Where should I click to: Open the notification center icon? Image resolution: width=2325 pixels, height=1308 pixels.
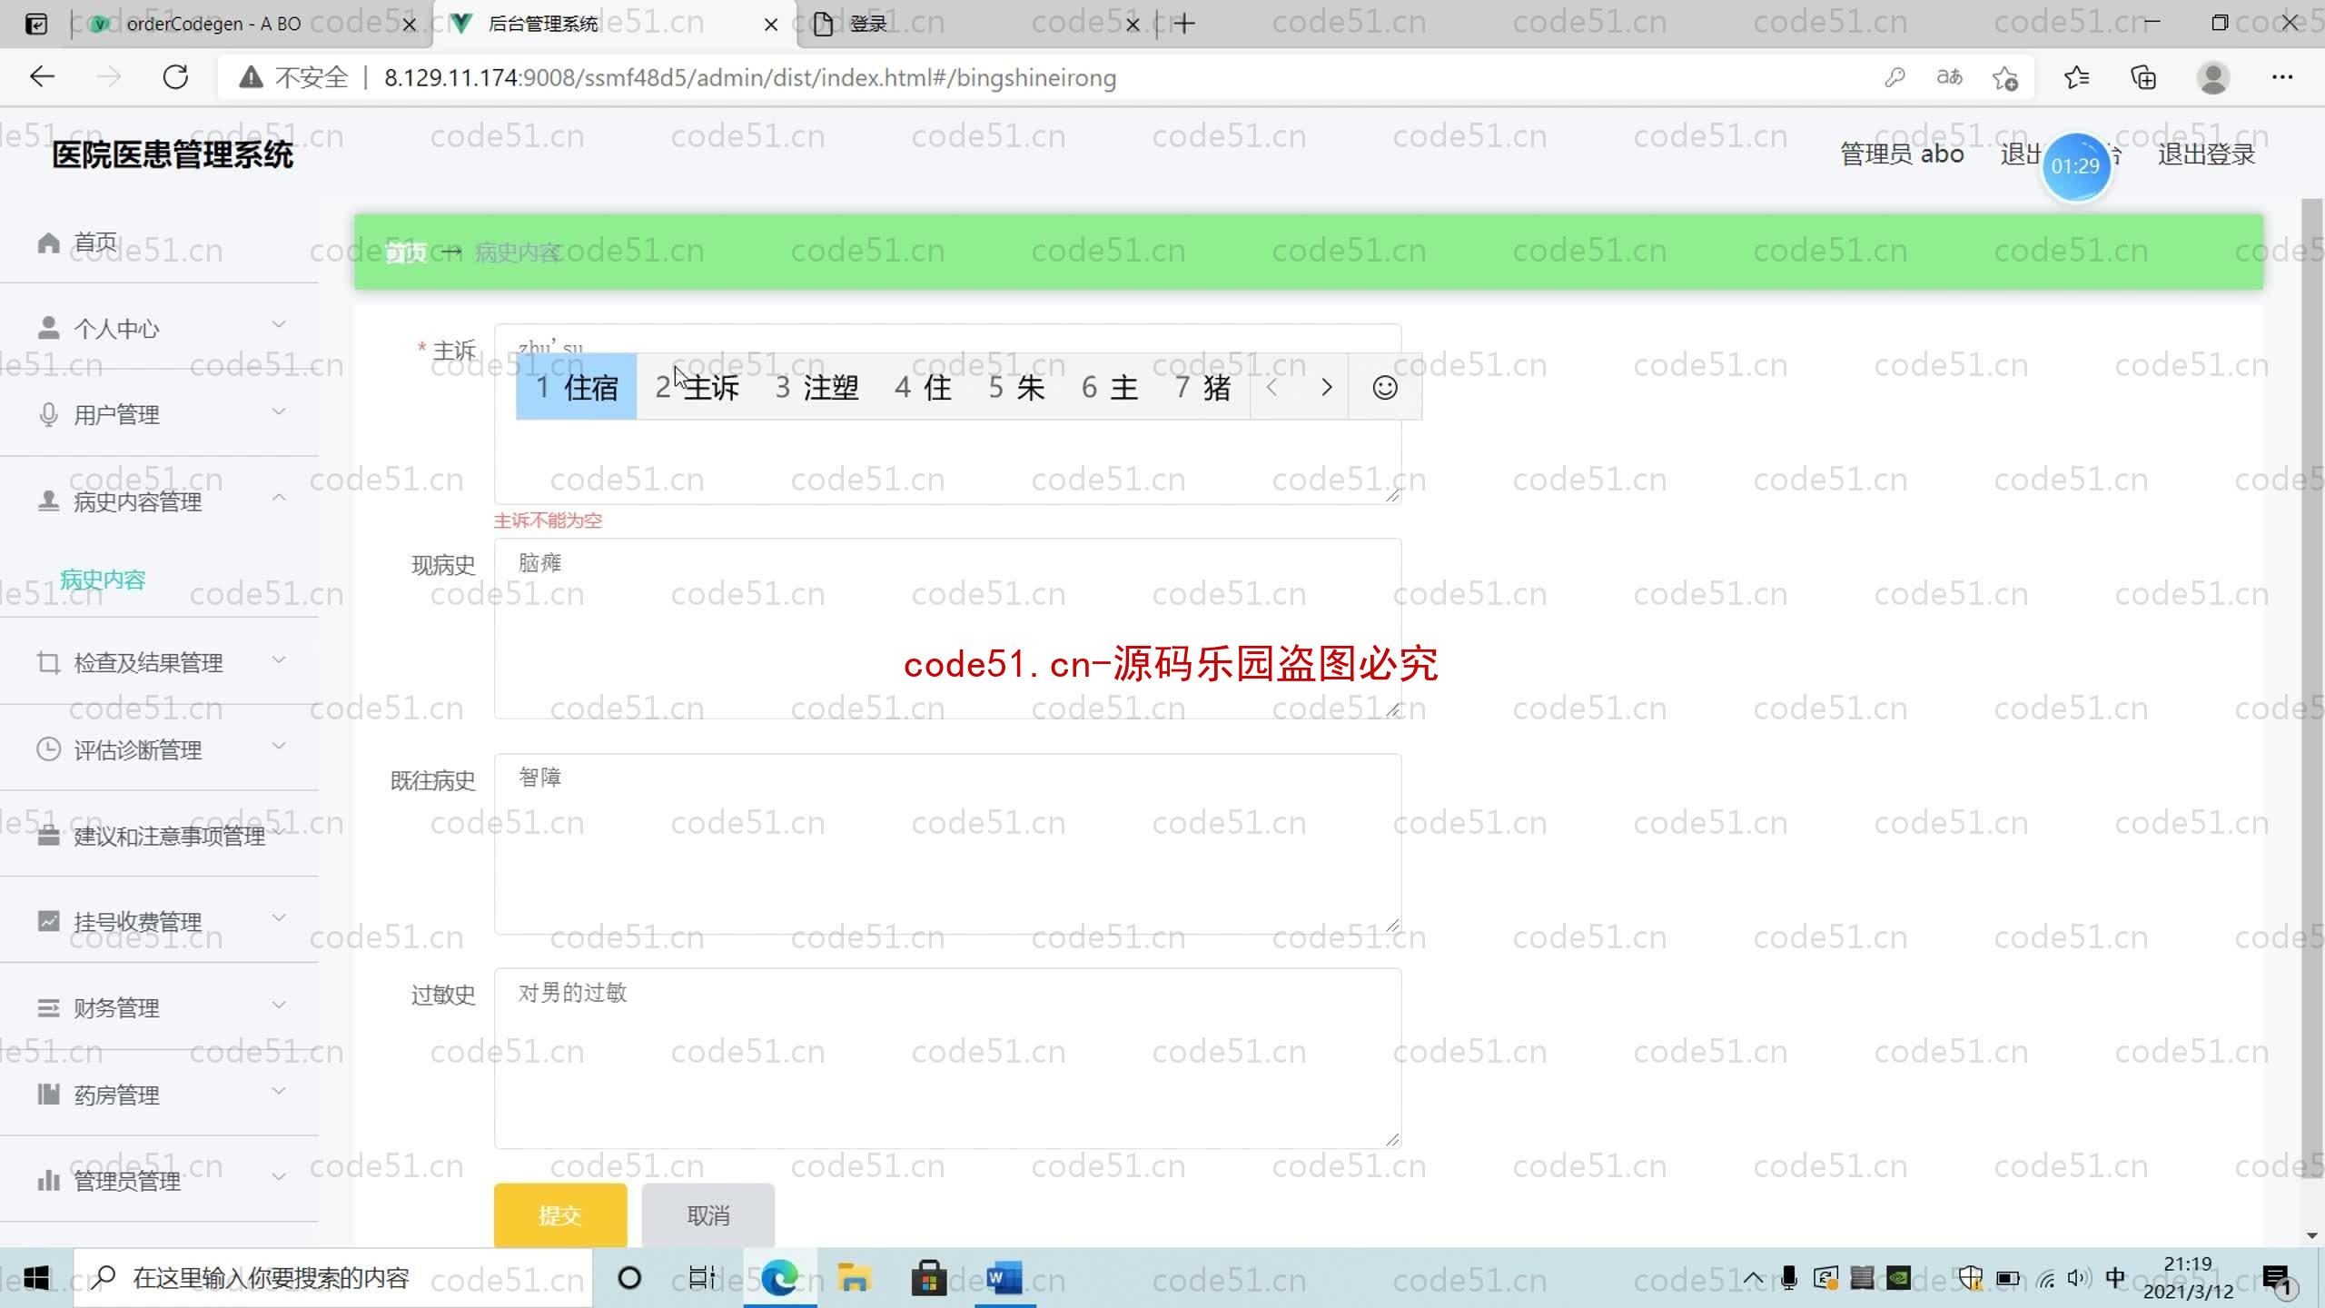click(x=2277, y=1280)
